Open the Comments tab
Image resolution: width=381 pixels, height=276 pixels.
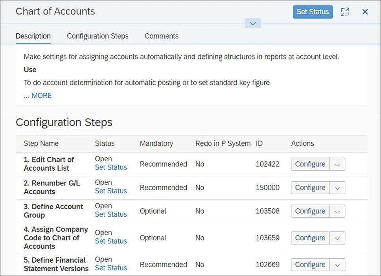click(x=161, y=36)
